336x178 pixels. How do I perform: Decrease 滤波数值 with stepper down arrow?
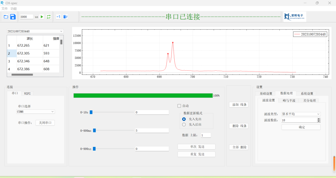pos(319,121)
